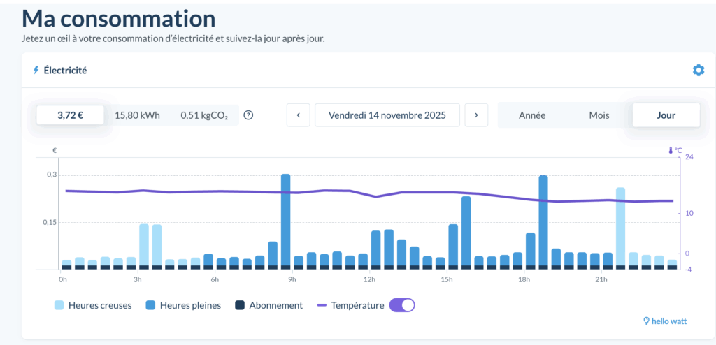Select the 3,72 € cost unit button
This screenshot has height=345, width=716.
[x=70, y=115]
